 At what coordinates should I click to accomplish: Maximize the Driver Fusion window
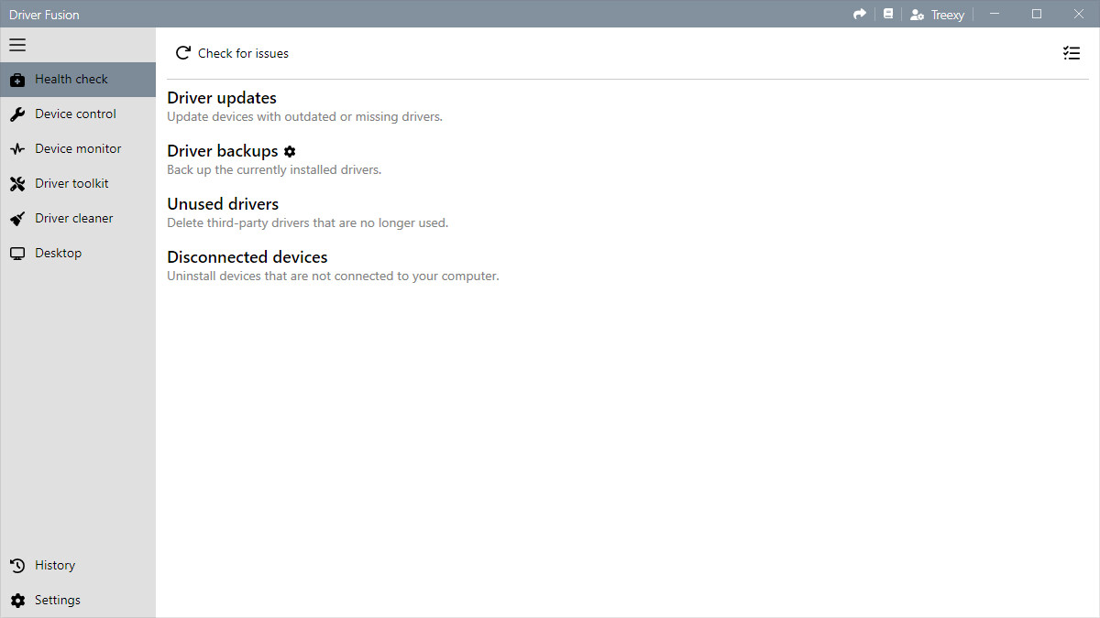(x=1037, y=14)
